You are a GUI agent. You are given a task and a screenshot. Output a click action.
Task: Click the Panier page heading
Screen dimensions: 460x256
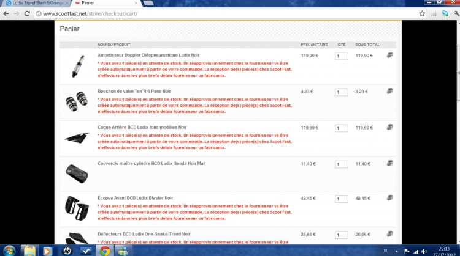pyautogui.click(x=69, y=29)
